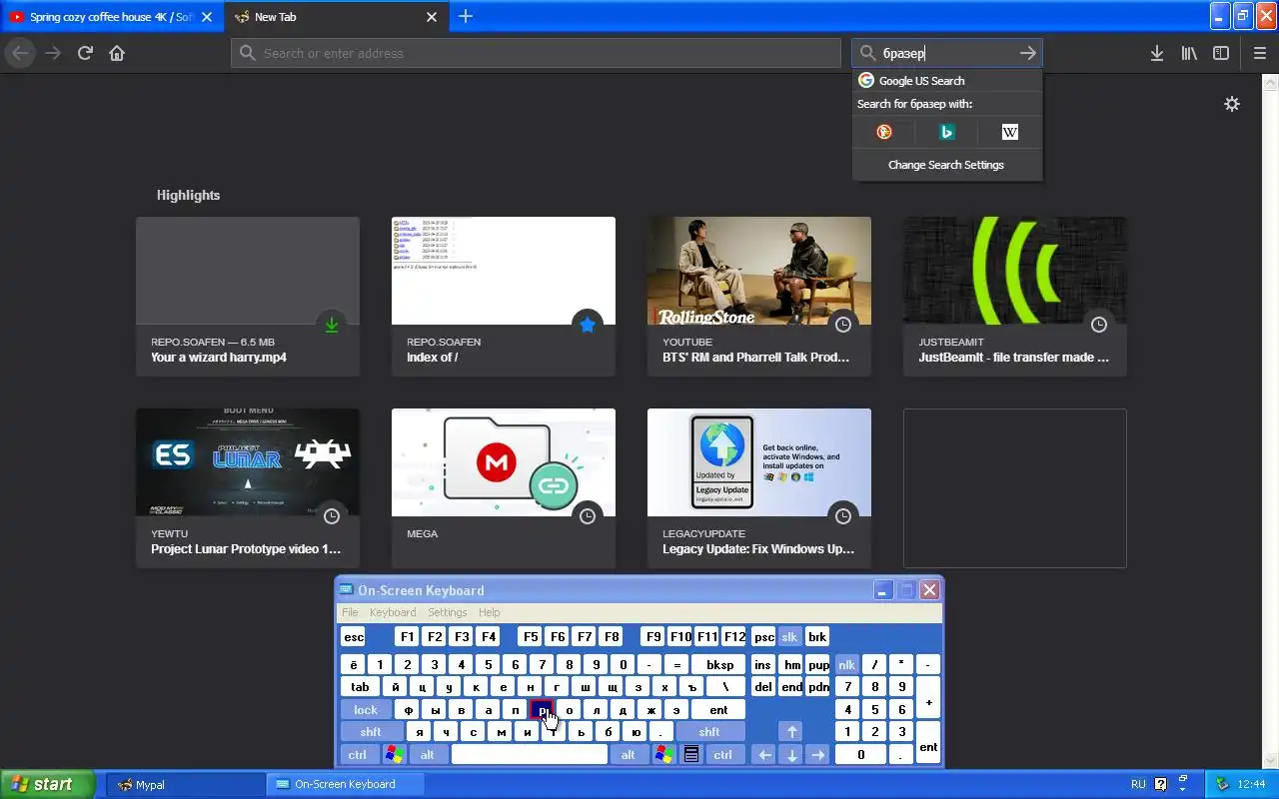Viewport: 1279px width, 799px height.
Task: Click the del key
Action: tap(763, 687)
